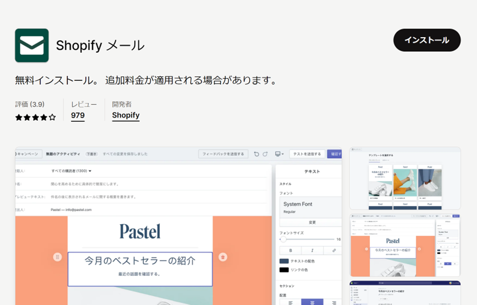Click the すべての変更を保存しました status text
Image resolution: width=477 pixels, height=305 pixels.
tap(125, 154)
